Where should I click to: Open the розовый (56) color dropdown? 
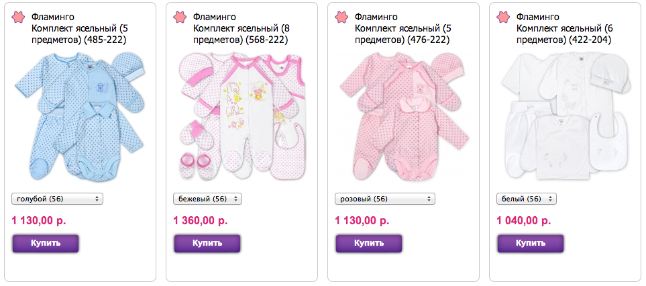coord(385,199)
